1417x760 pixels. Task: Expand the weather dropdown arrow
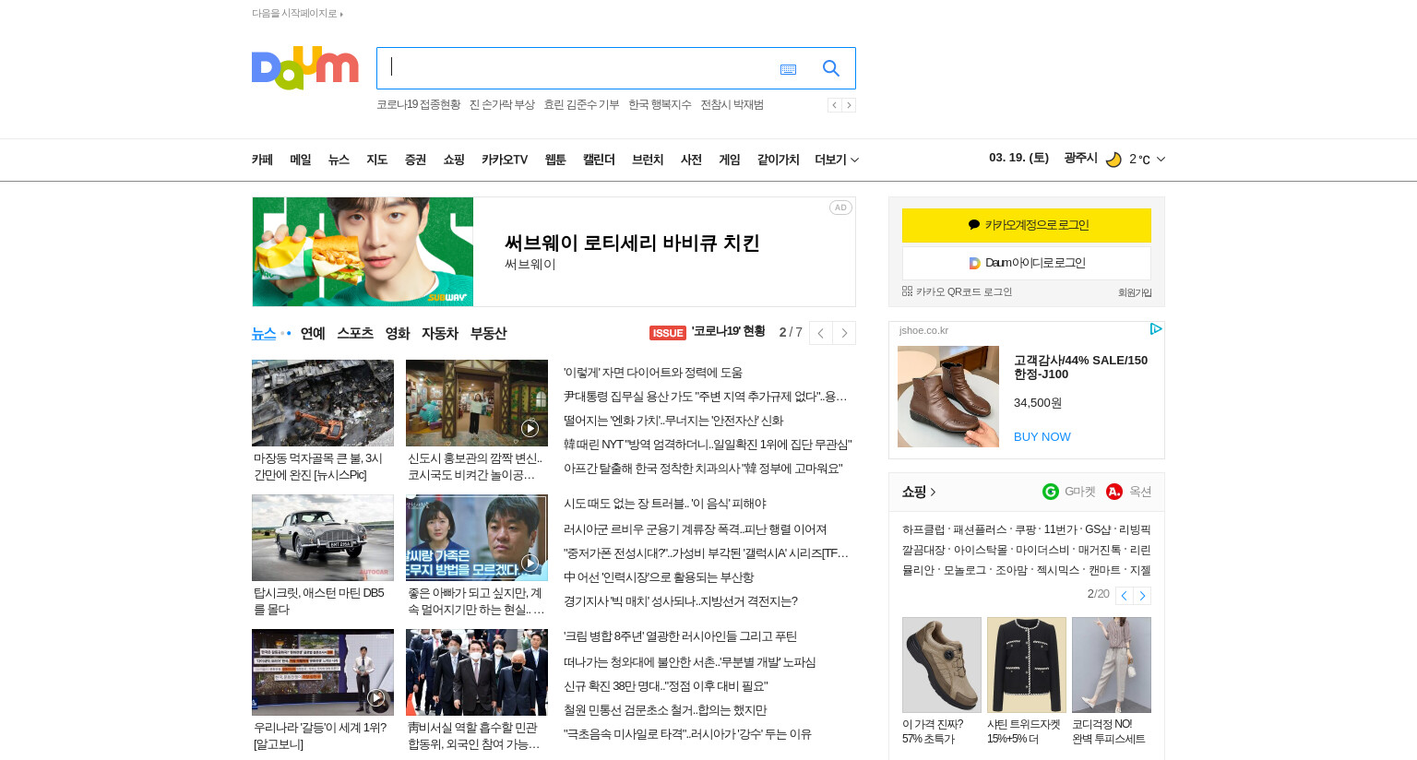tap(1161, 160)
